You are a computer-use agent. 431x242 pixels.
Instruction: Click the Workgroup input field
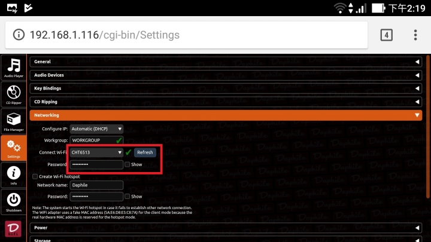[96, 140]
